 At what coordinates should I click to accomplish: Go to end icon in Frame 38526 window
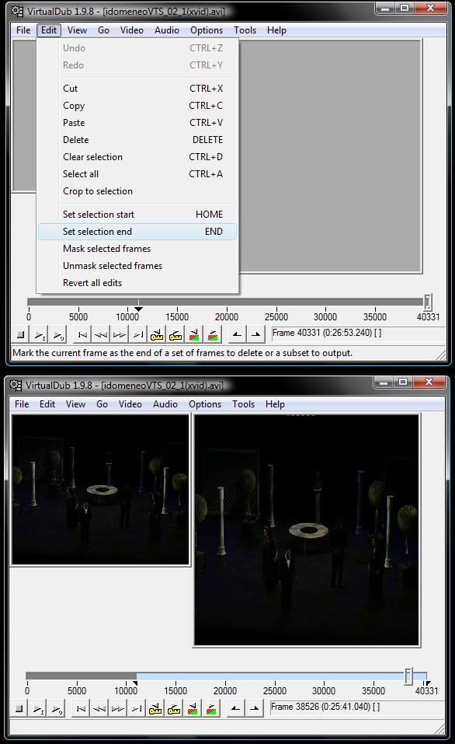pos(137,709)
